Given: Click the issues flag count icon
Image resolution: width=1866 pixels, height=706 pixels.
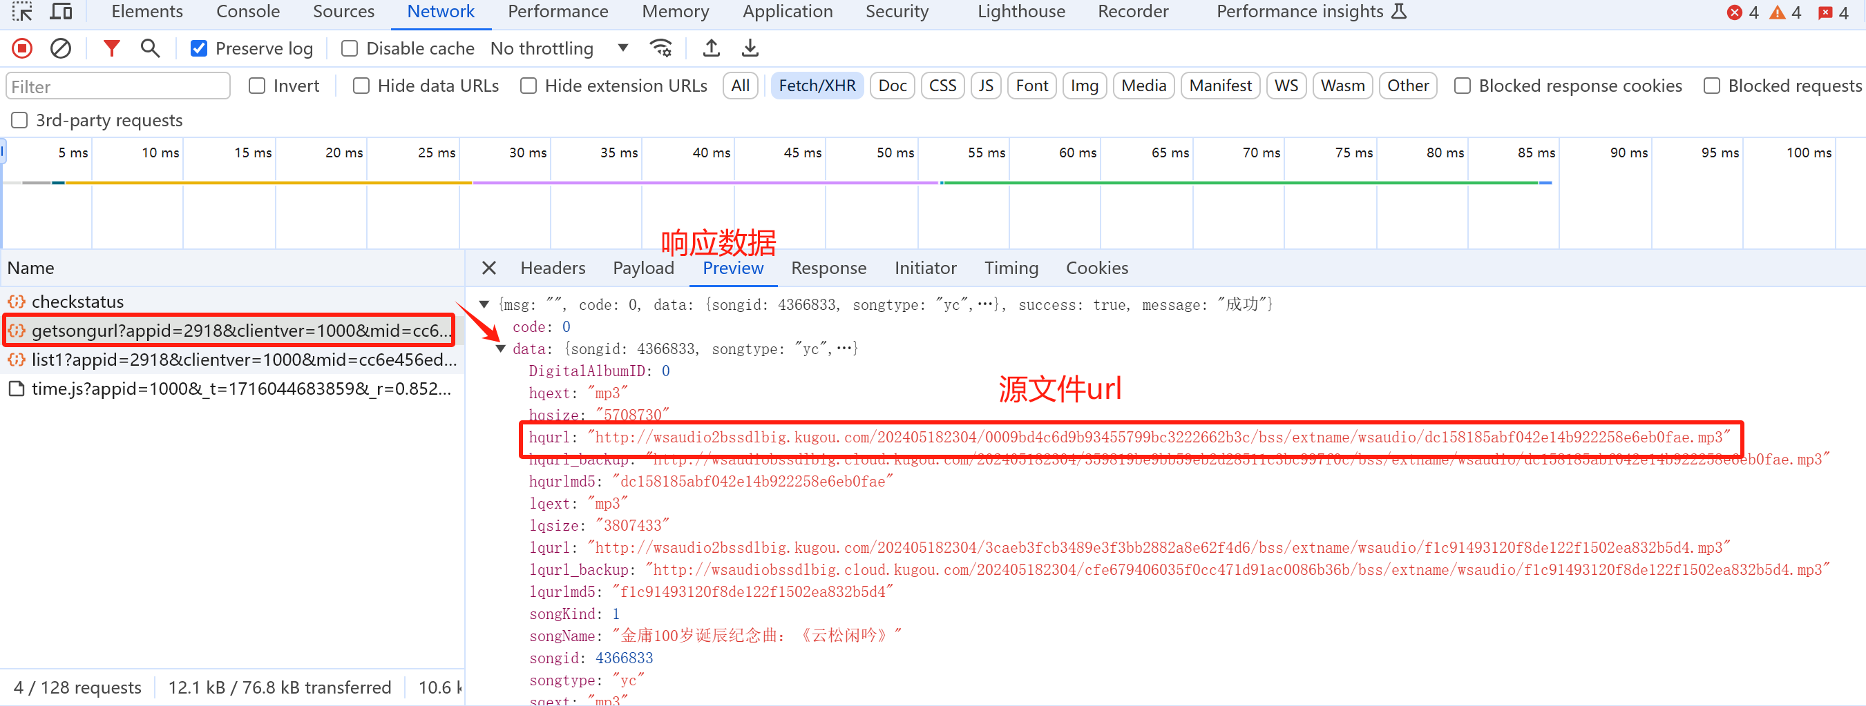Looking at the screenshot, I should click(x=1825, y=12).
